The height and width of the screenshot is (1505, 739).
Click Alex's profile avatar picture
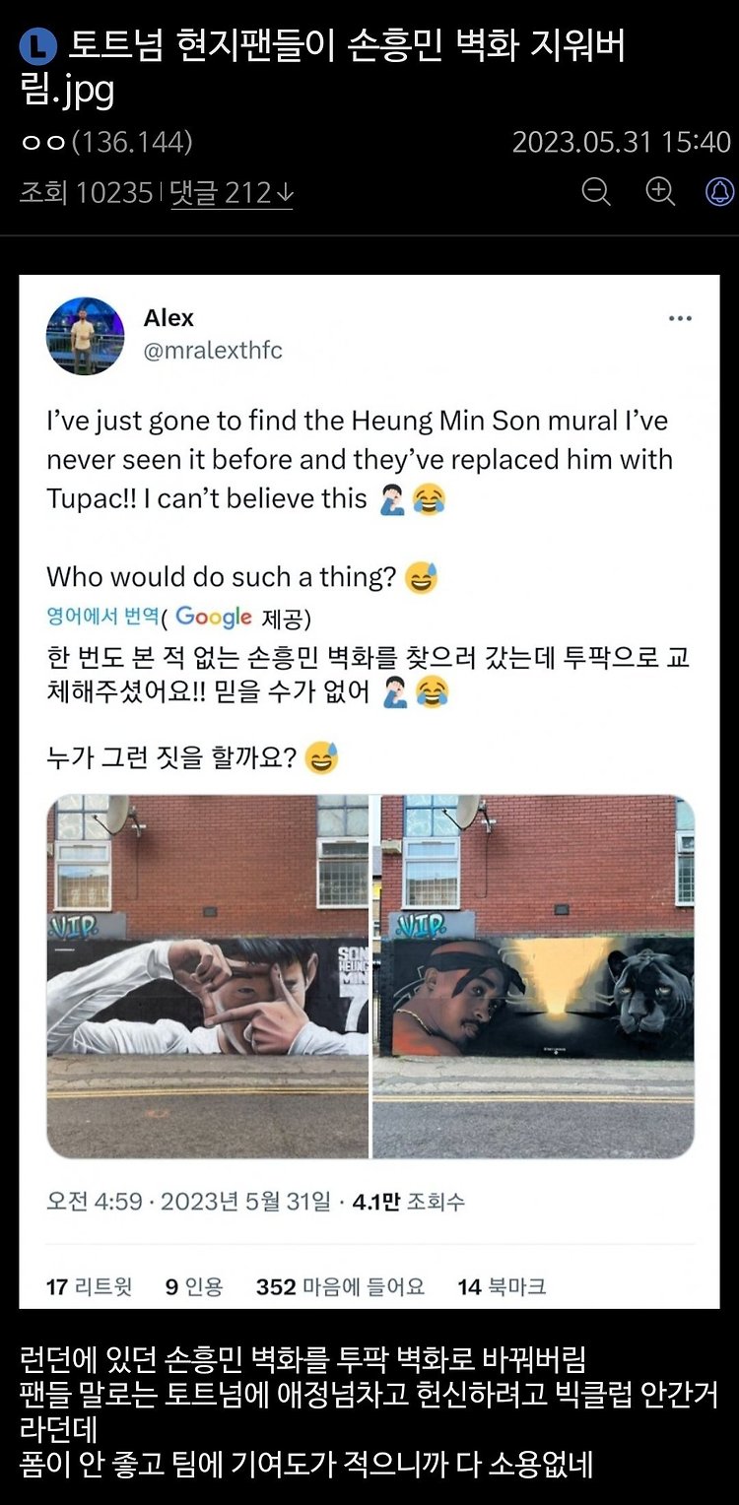(x=86, y=336)
